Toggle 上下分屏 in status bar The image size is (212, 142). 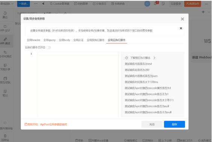(165, 140)
